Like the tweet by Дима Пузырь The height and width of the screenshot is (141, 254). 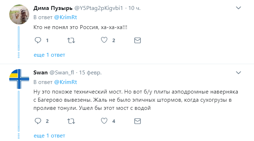(104, 40)
